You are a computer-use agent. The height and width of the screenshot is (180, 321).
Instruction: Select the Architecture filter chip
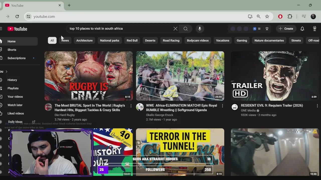pyautogui.click(x=84, y=40)
